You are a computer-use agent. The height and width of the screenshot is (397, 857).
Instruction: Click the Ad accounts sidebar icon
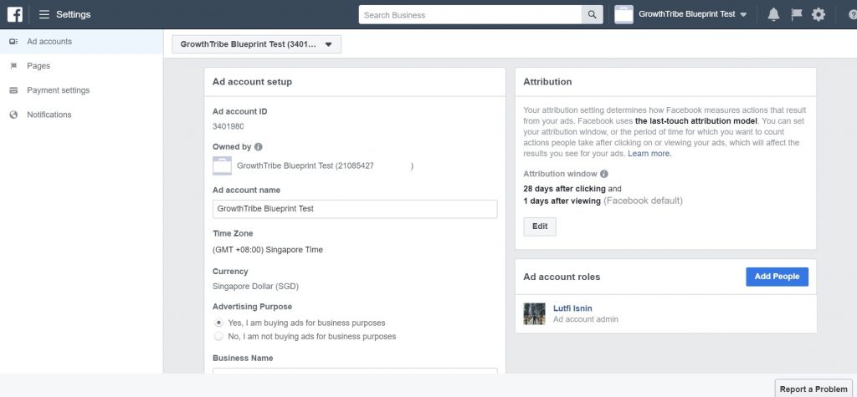coord(13,42)
